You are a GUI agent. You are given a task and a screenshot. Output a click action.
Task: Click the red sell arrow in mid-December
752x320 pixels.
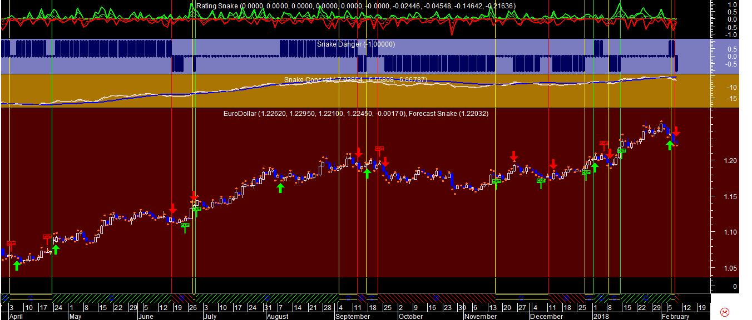(x=553, y=164)
